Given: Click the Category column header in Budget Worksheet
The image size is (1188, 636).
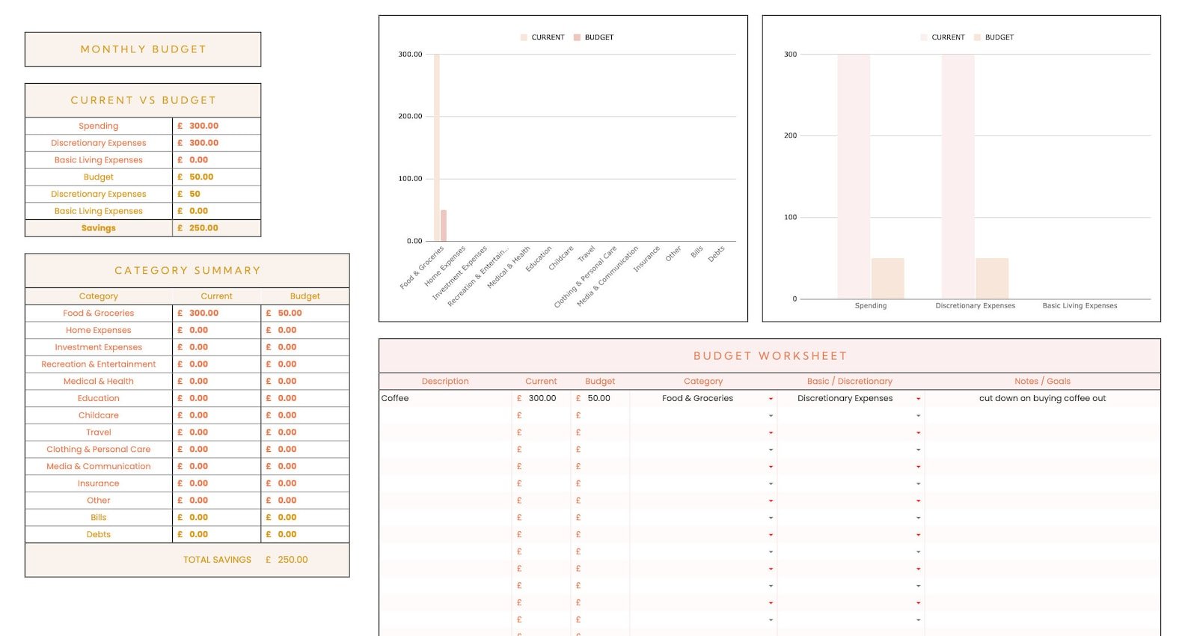Looking at the screenshot, I should (x=703, y=382).
